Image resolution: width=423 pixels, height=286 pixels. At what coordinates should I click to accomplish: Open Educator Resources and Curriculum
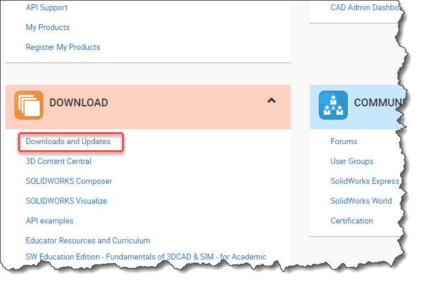tap(88, 240)
